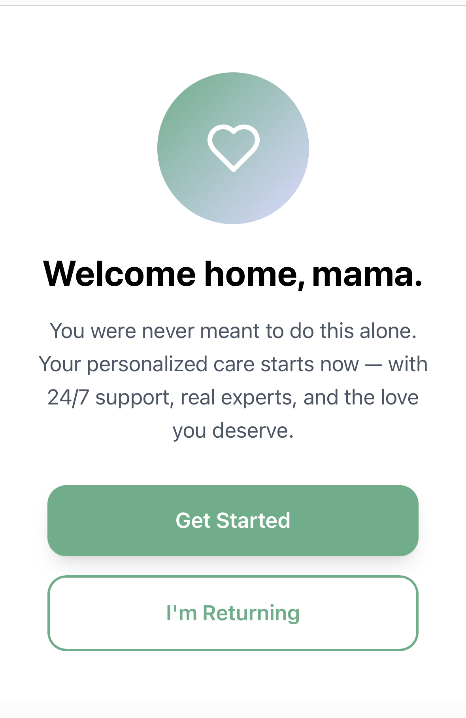Screen dimensions: 466x718
Task: Click the gray divider line at top
Action: 233,6
